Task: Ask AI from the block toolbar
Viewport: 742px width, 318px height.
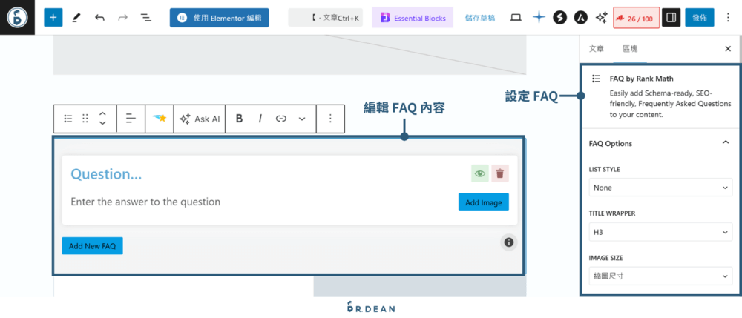Action: coord(200,119)
